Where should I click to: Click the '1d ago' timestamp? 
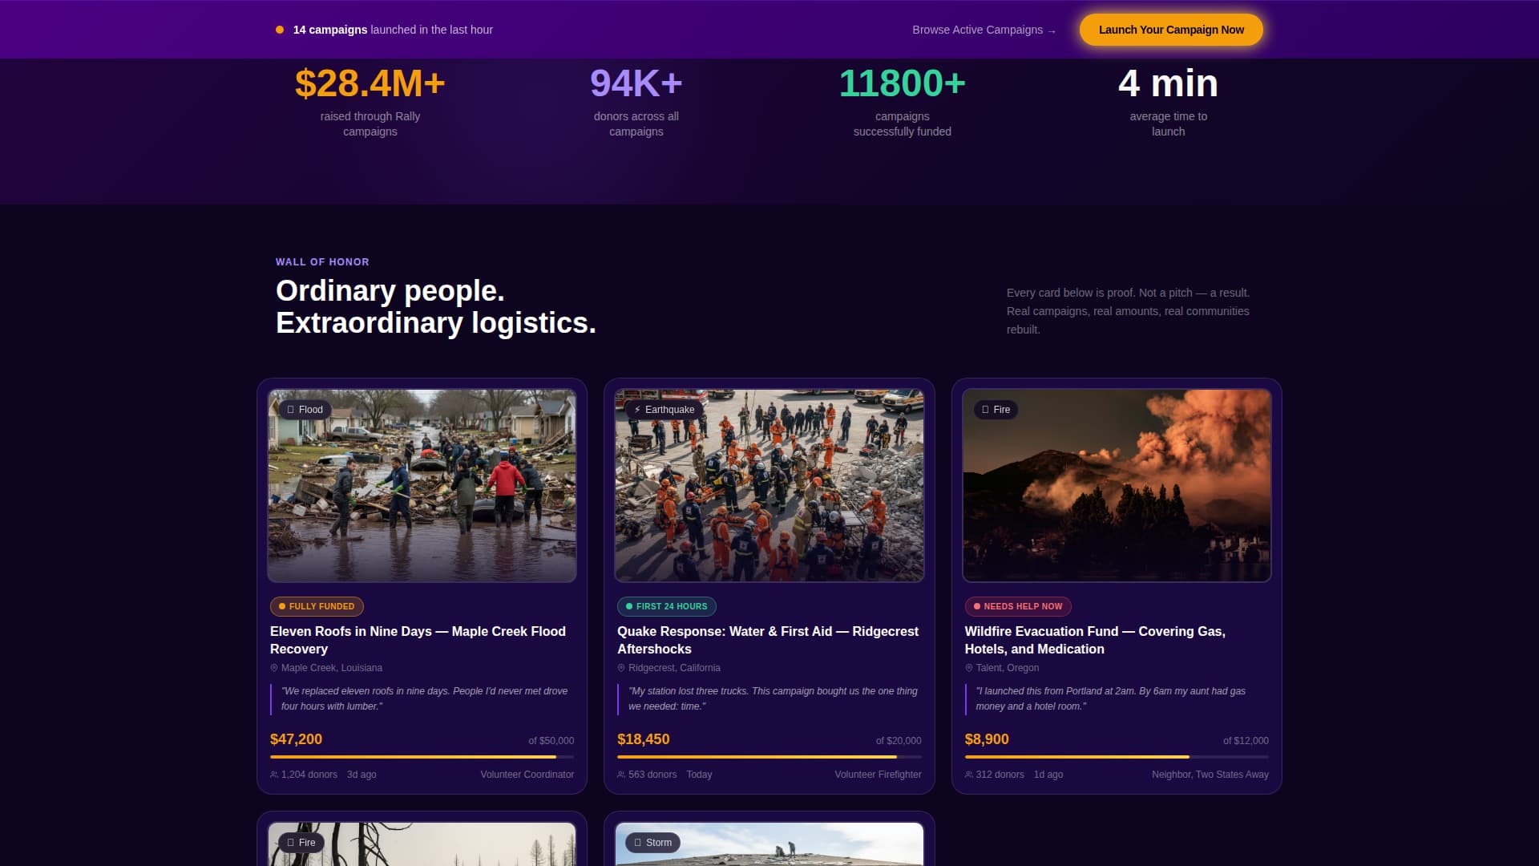[x=1048, y=775]
